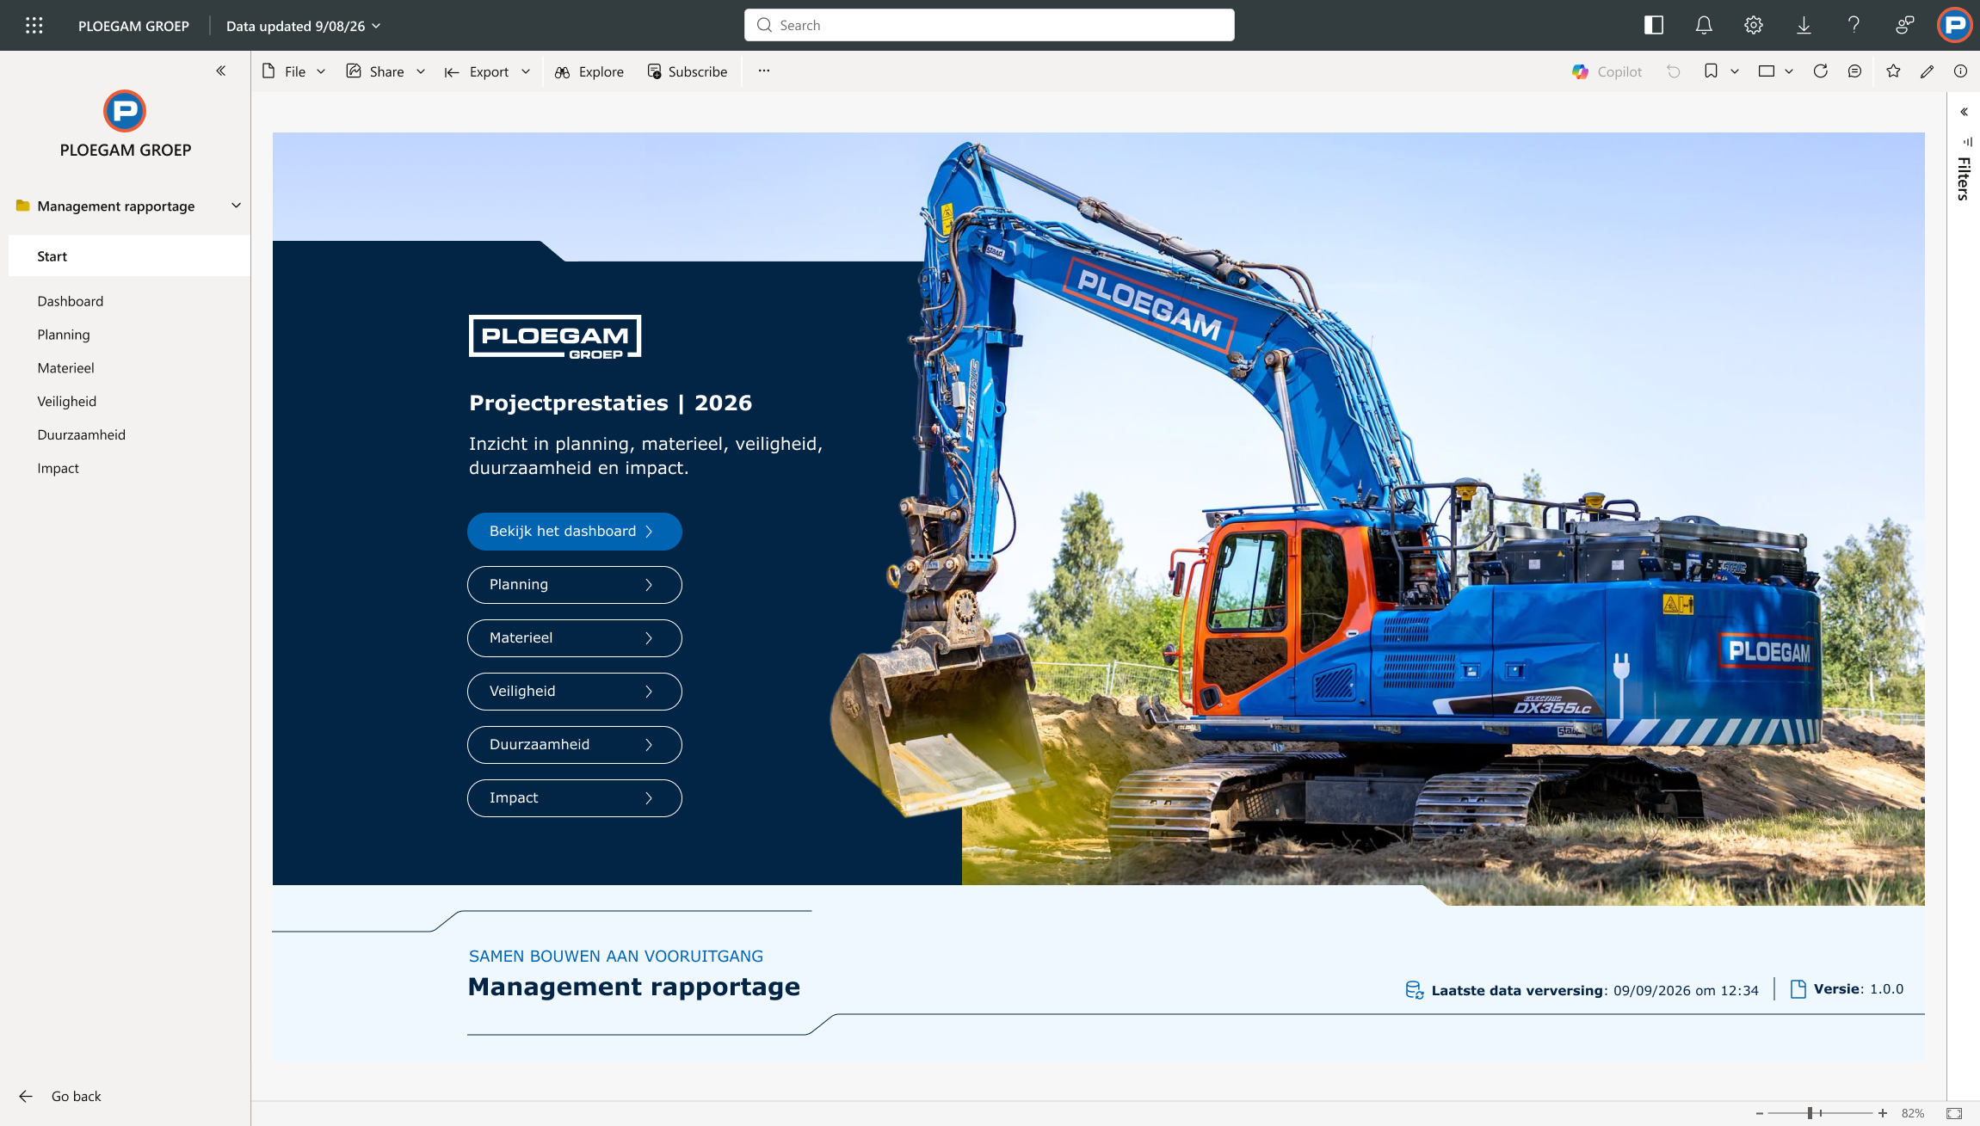
Task: Click the feedback people icon
Action: tap(1905, 26)
